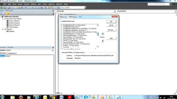Collapse Microsoft Excel Objects folder

2,19
